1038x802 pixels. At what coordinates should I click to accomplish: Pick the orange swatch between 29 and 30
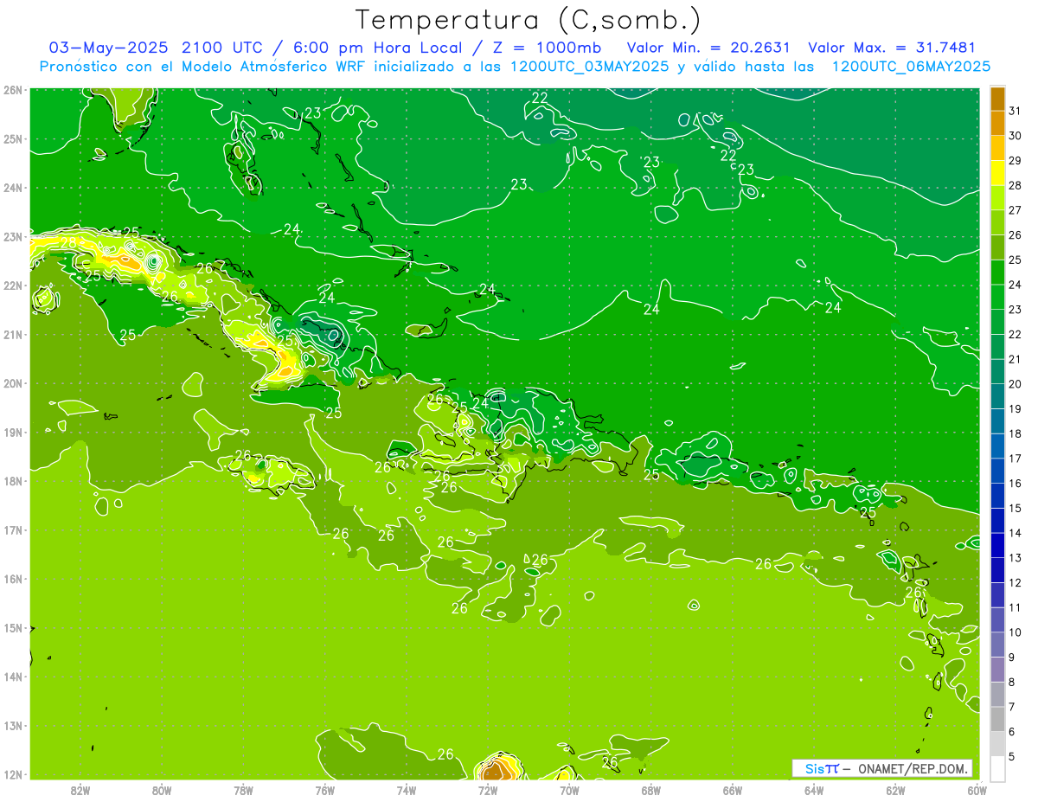point(997,149)
